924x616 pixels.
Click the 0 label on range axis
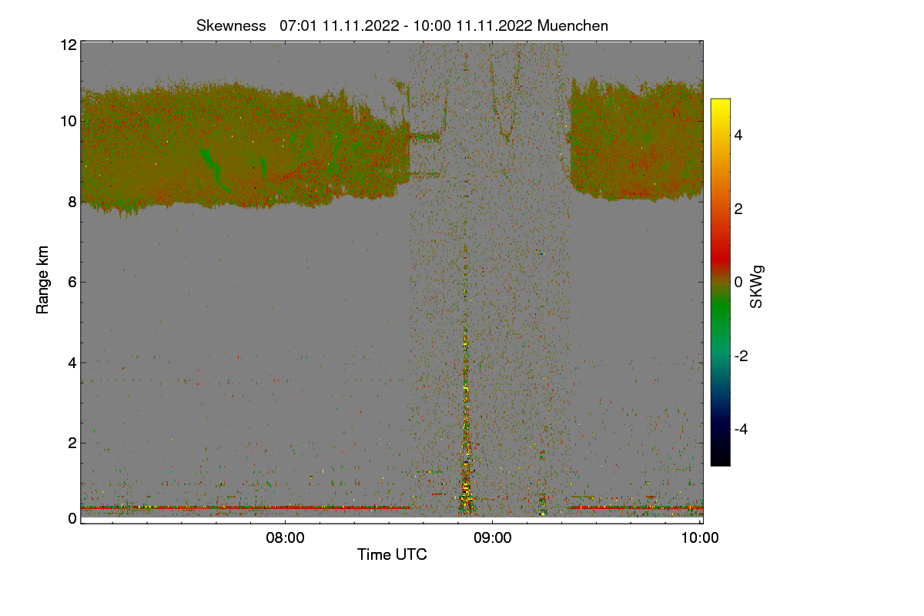[72, 518]
